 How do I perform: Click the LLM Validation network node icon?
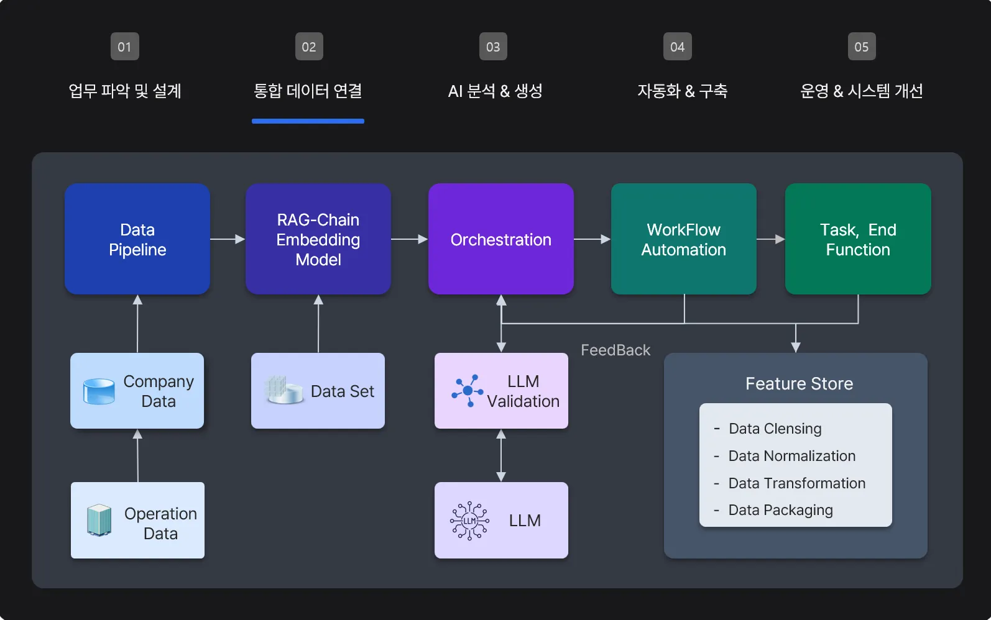[468, 391]
